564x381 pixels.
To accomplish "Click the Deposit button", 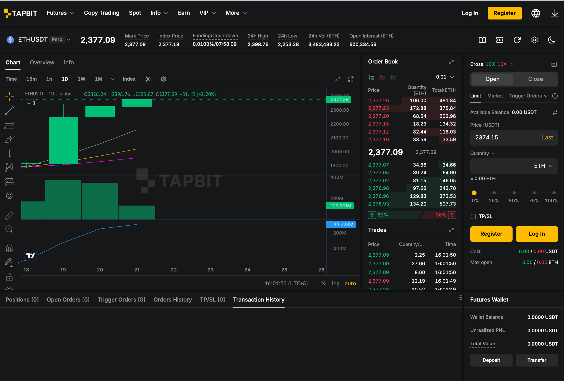I will (491, 360).
